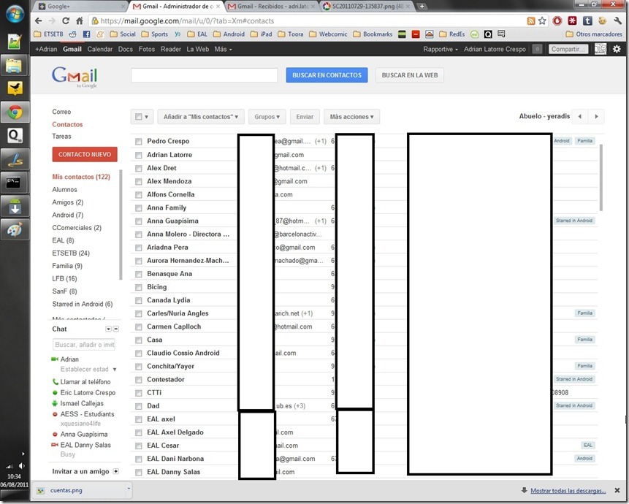Image resolution: width=629 pixels, height=504 pixels.
Task: Open the Facebook bookmark icon
Action: (x=86, y=34)
